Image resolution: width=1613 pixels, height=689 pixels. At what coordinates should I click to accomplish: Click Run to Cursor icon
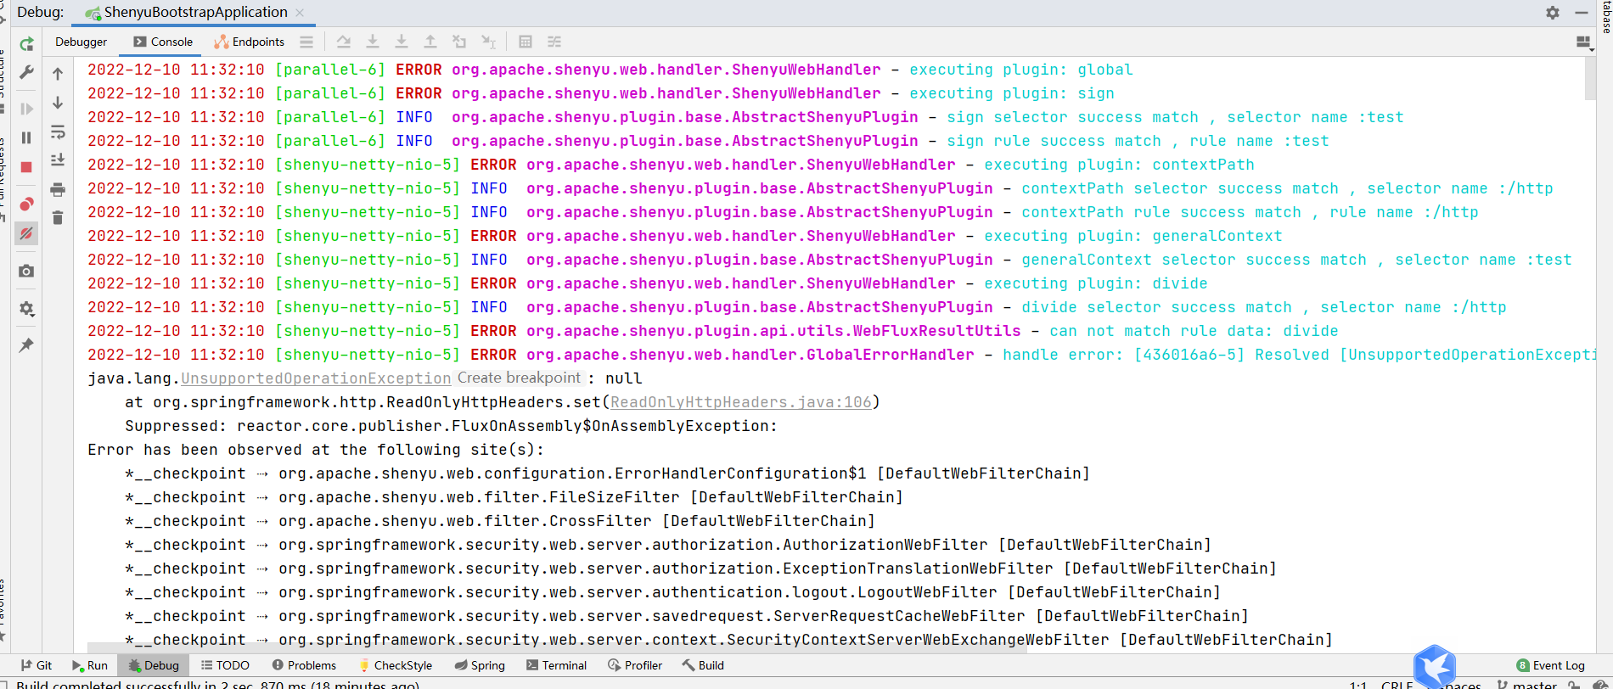coord(488,42)
